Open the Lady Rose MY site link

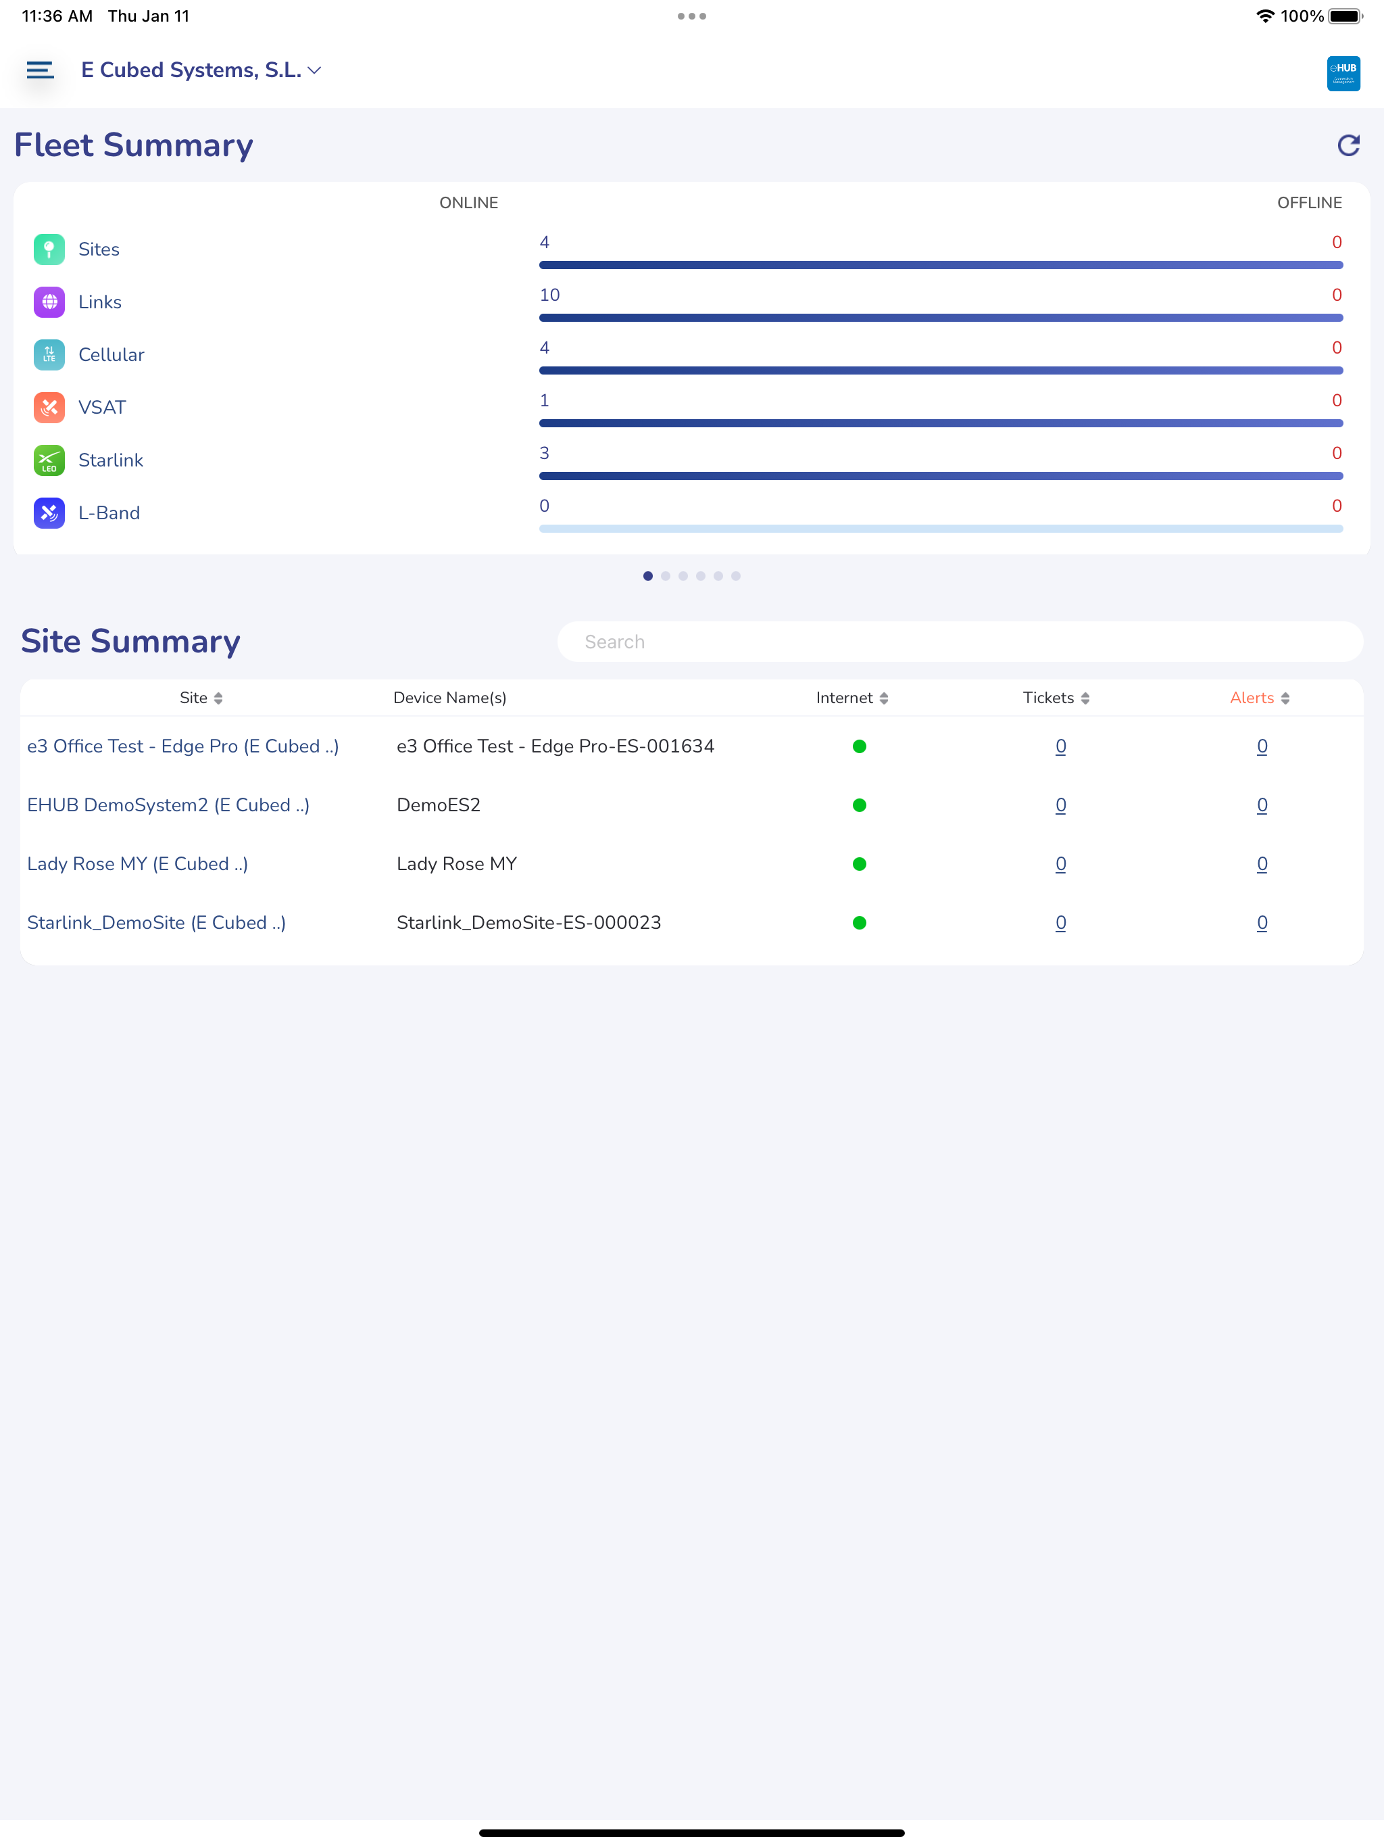point(137,864)
